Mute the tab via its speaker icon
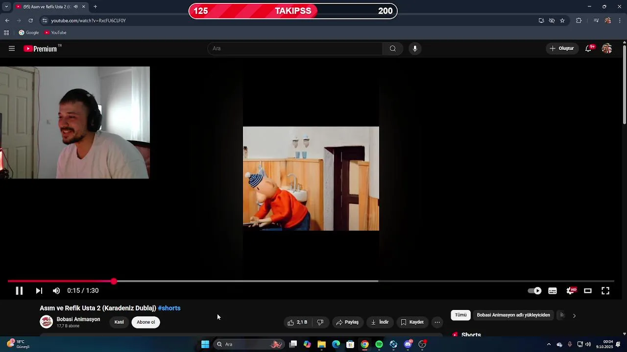 tap(75, 6)
